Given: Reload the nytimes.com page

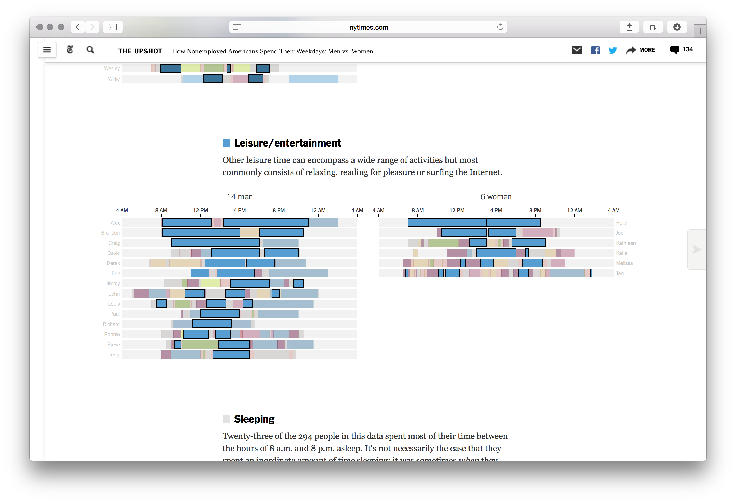Looking at the screenshot, I should coord(500,27).
